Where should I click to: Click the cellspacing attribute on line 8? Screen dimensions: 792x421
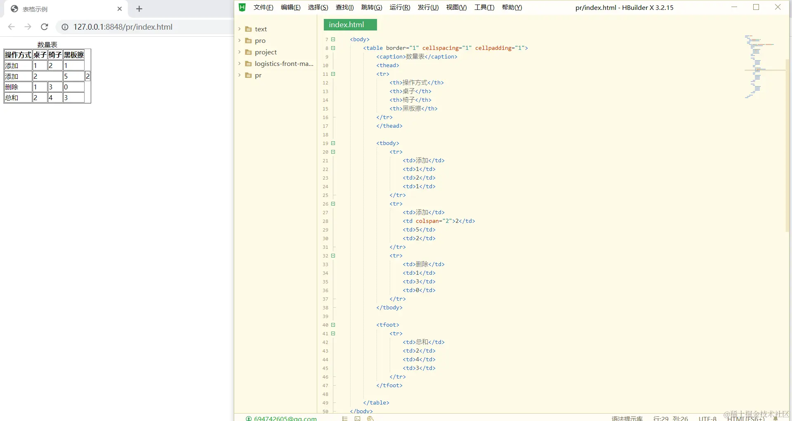point(441,48)
